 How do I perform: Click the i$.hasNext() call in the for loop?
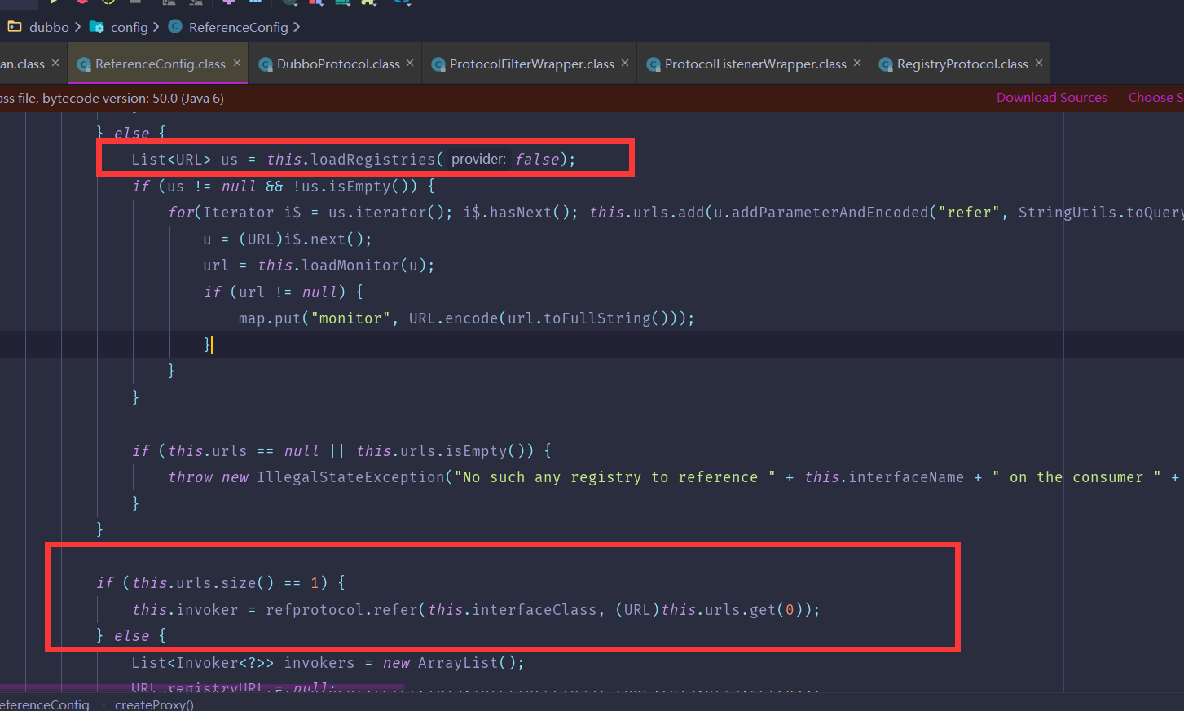(517, 213)
